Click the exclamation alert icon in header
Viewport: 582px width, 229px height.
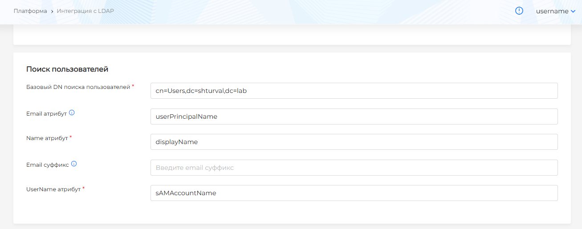pos(519,11)
